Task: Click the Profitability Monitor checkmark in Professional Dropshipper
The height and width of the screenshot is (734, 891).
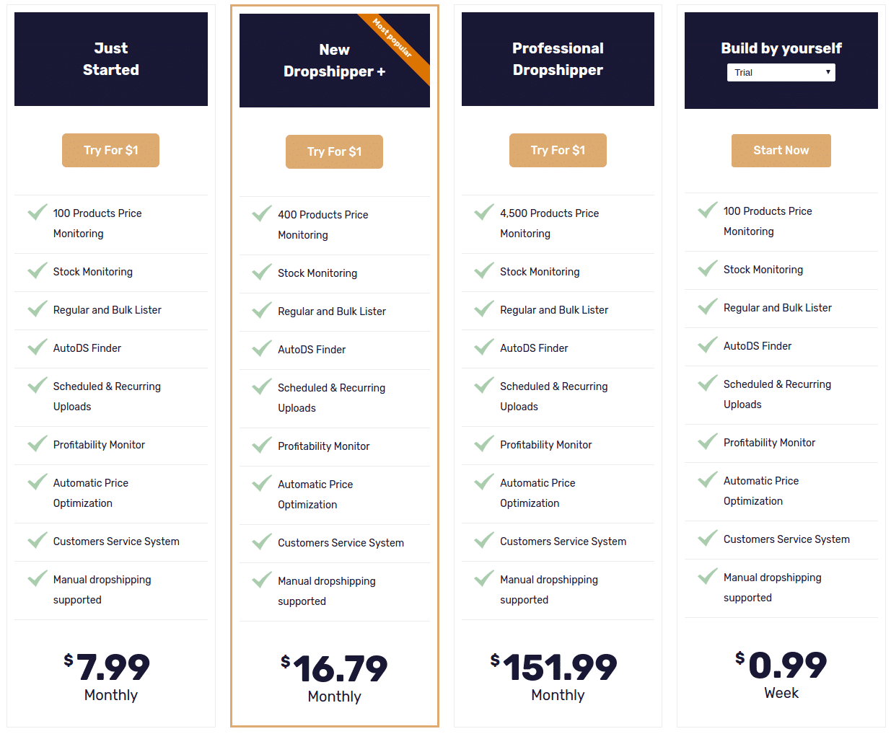Action: pos(483,444)
